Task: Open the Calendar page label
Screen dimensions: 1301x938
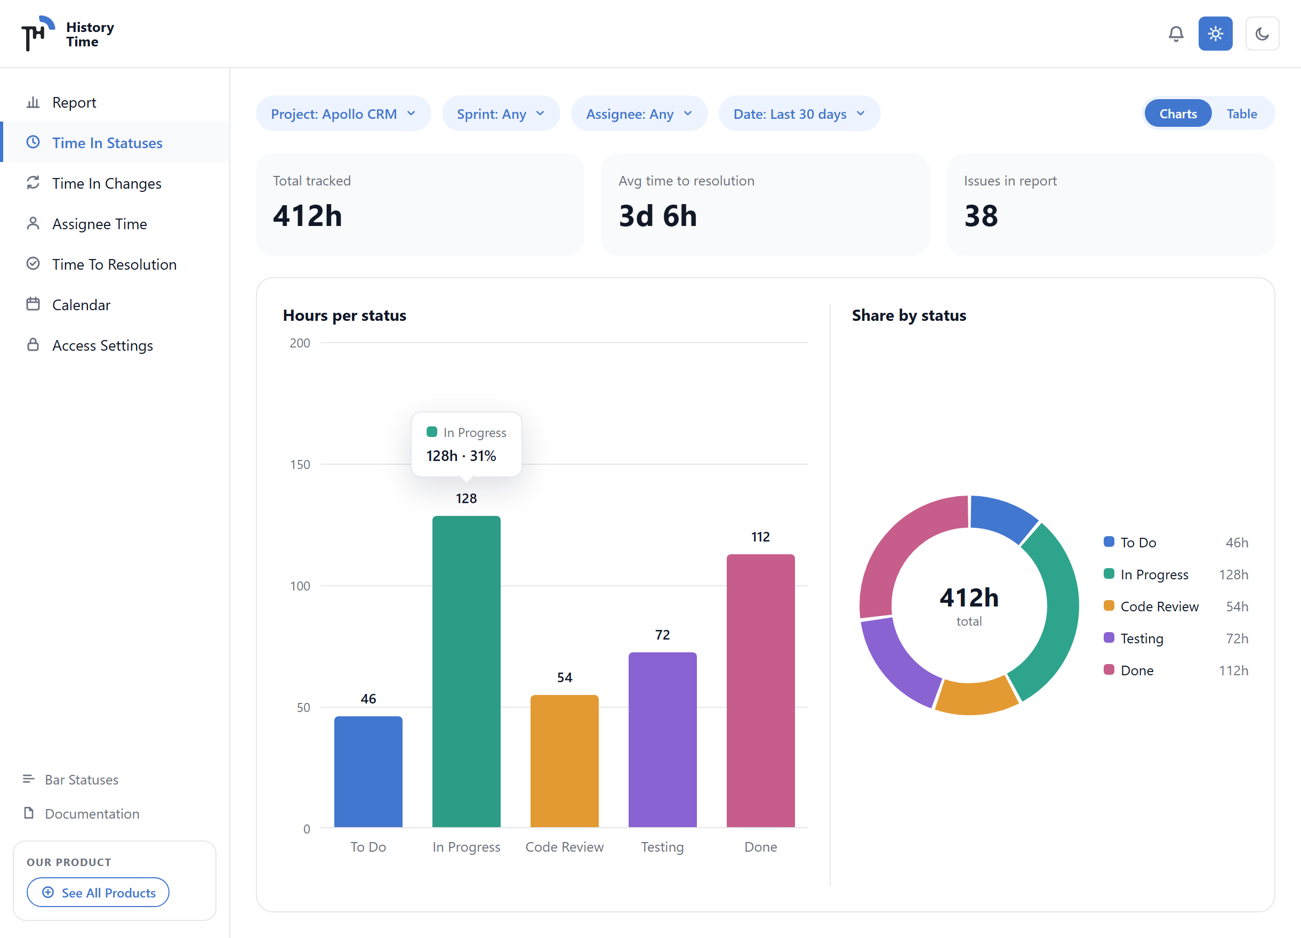Action: (x=81, y=305)
